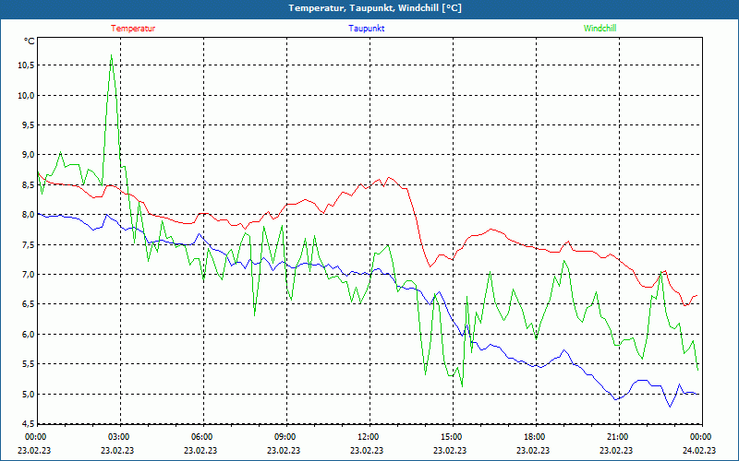Screen dimensions: 739x461
Task: Click the 06:00 time axis label
Action: pos(202,437)
